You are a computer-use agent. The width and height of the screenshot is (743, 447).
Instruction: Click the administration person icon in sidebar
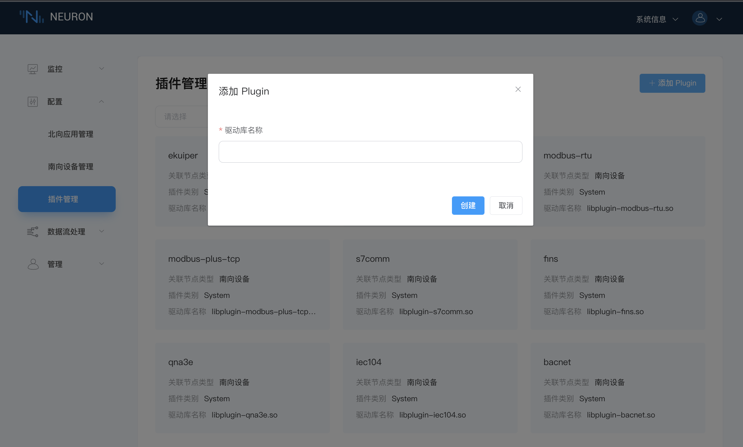[x=33, y=264]
